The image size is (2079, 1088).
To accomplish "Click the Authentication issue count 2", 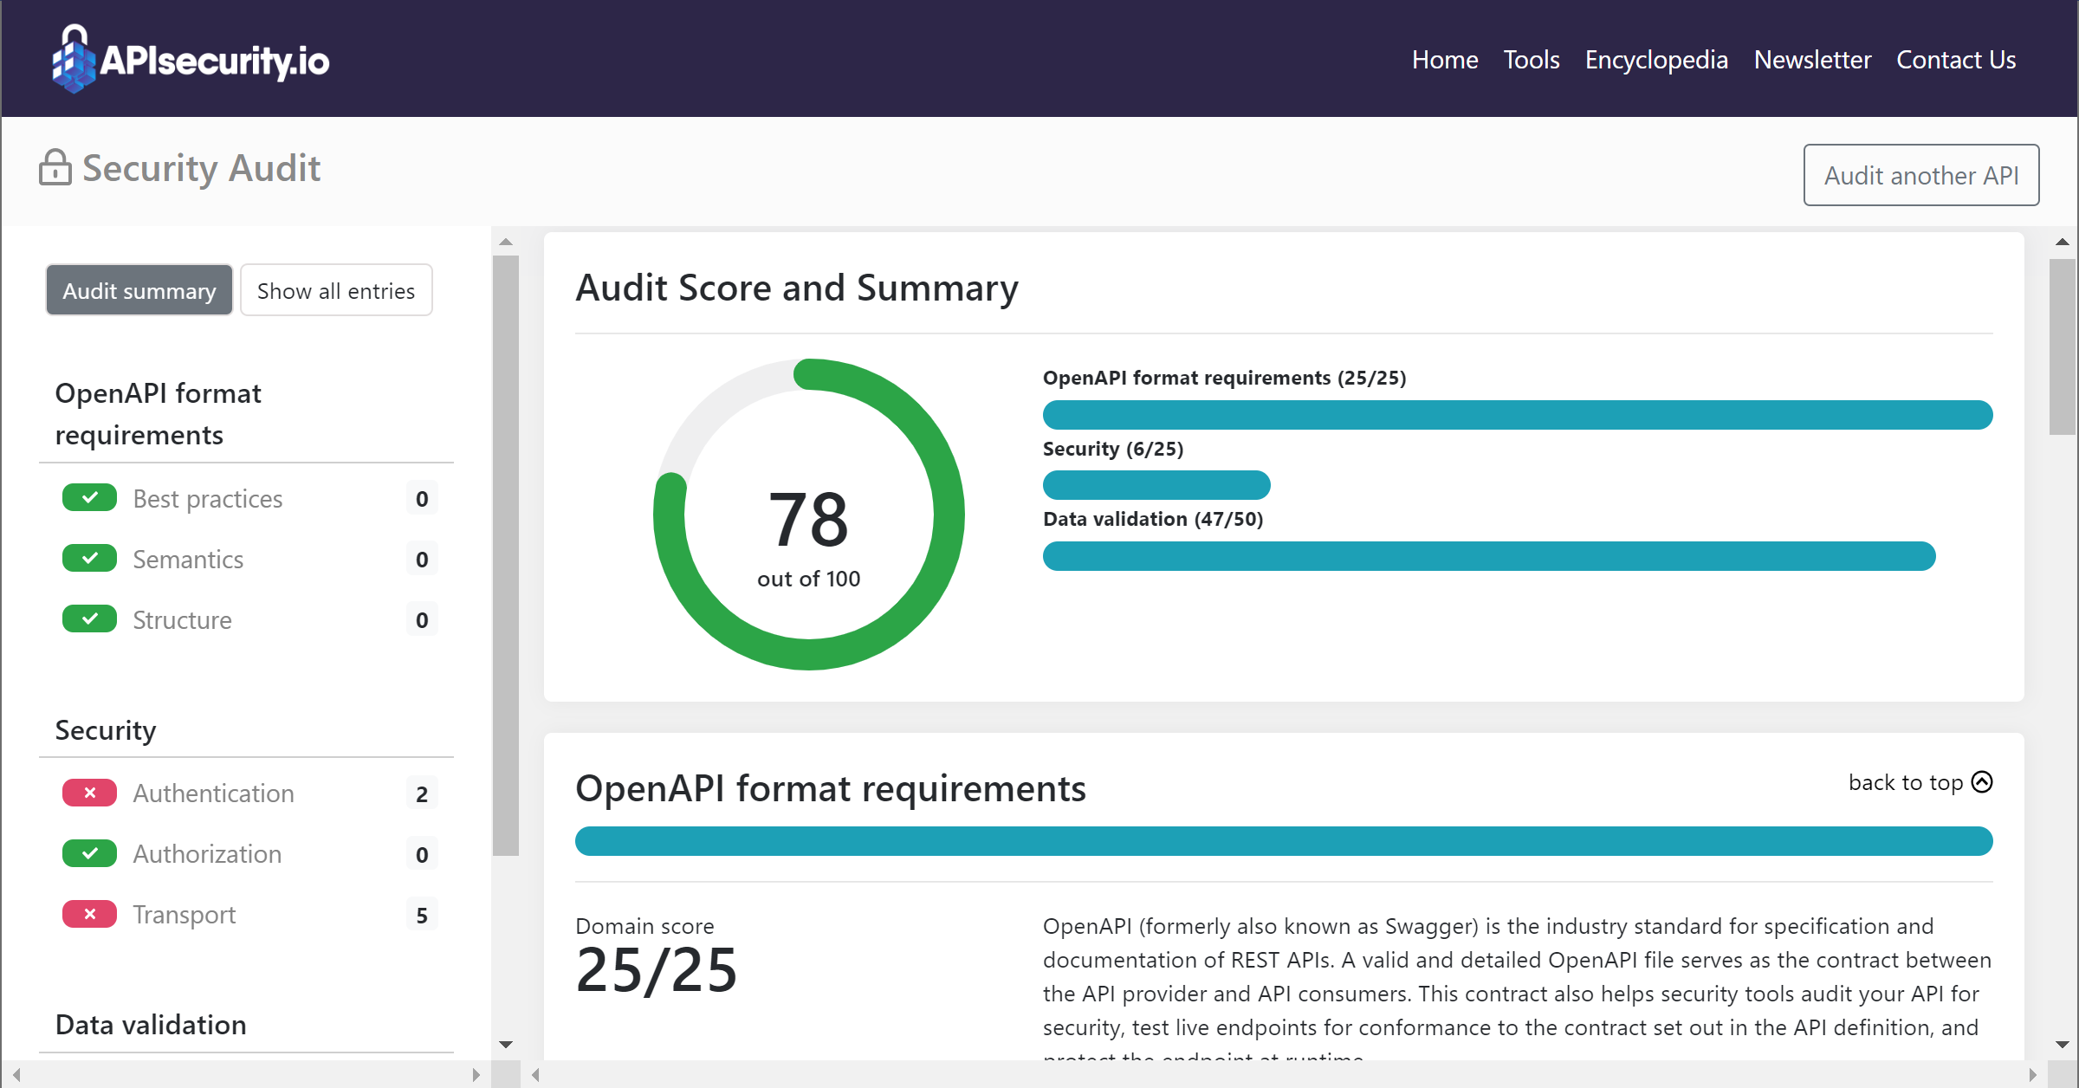I will pyautogui.click(x=422, y=793).
